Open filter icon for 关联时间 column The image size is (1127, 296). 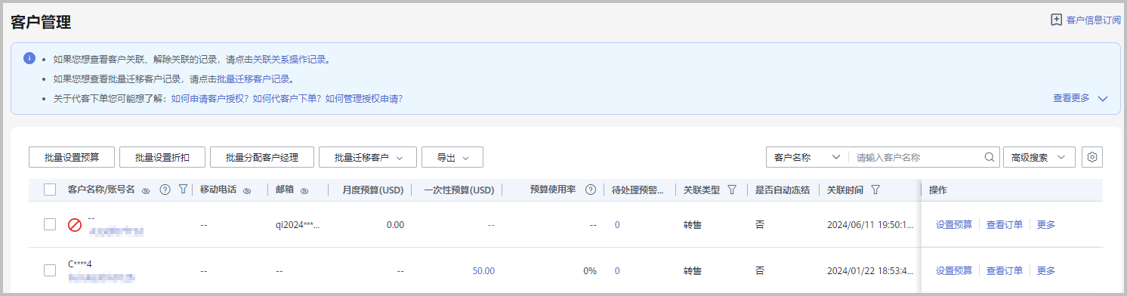pyautogui.click(x=875, y=190)
